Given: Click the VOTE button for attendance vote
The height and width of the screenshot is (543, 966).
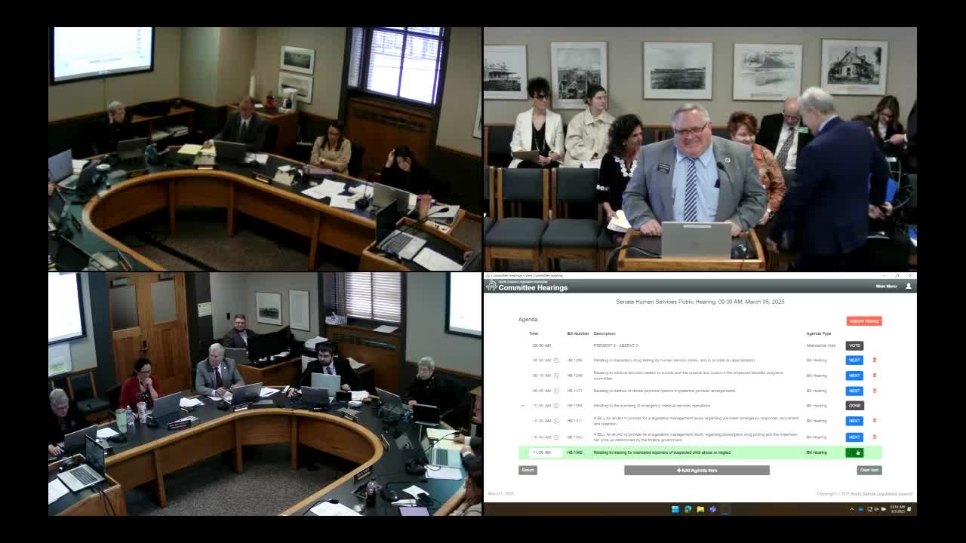Looking at the screenshot, I should 854,345.
